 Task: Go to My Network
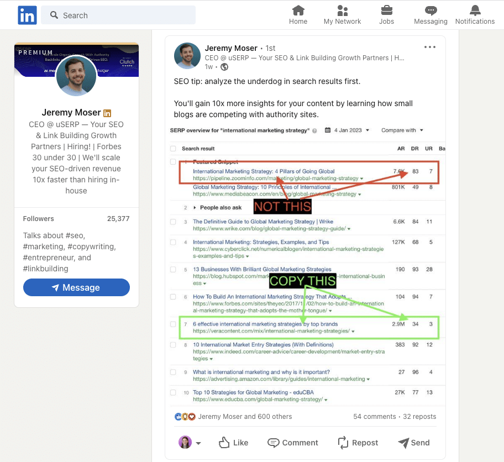point(342,15)
